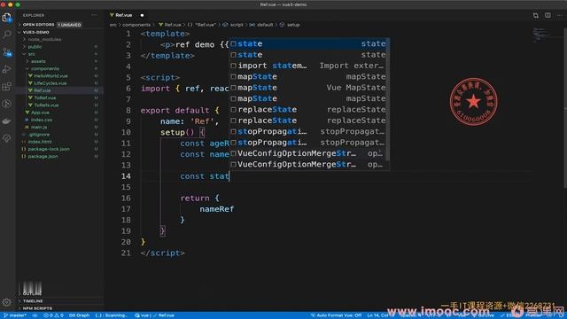Open the Explorer panel more actions menu
Viewport: 567px width, 319px height.
tap(95, 15)
